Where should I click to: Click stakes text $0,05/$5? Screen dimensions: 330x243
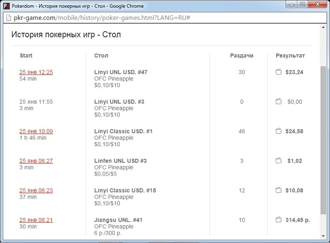tap(105, 174)
